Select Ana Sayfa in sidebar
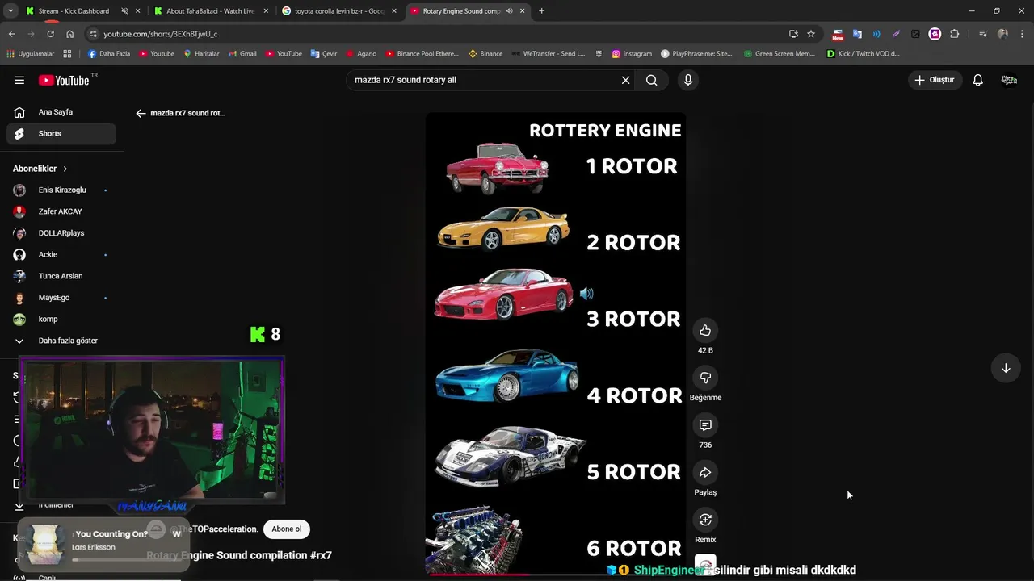This screenshot has width=1034, height=581. (61, 112)
